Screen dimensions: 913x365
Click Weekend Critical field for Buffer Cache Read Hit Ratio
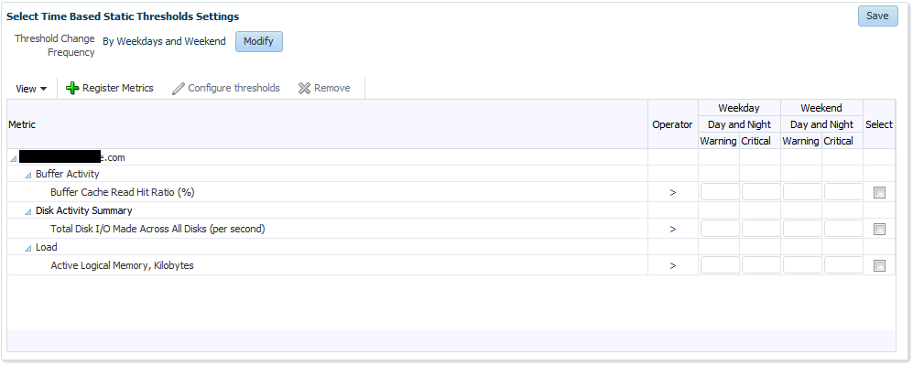pyautogui.click(x=843, y=192)
